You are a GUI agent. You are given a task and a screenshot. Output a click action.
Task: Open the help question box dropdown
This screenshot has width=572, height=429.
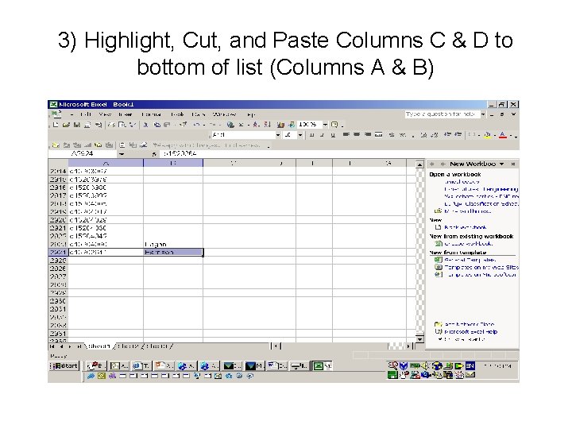pos(483,114)
